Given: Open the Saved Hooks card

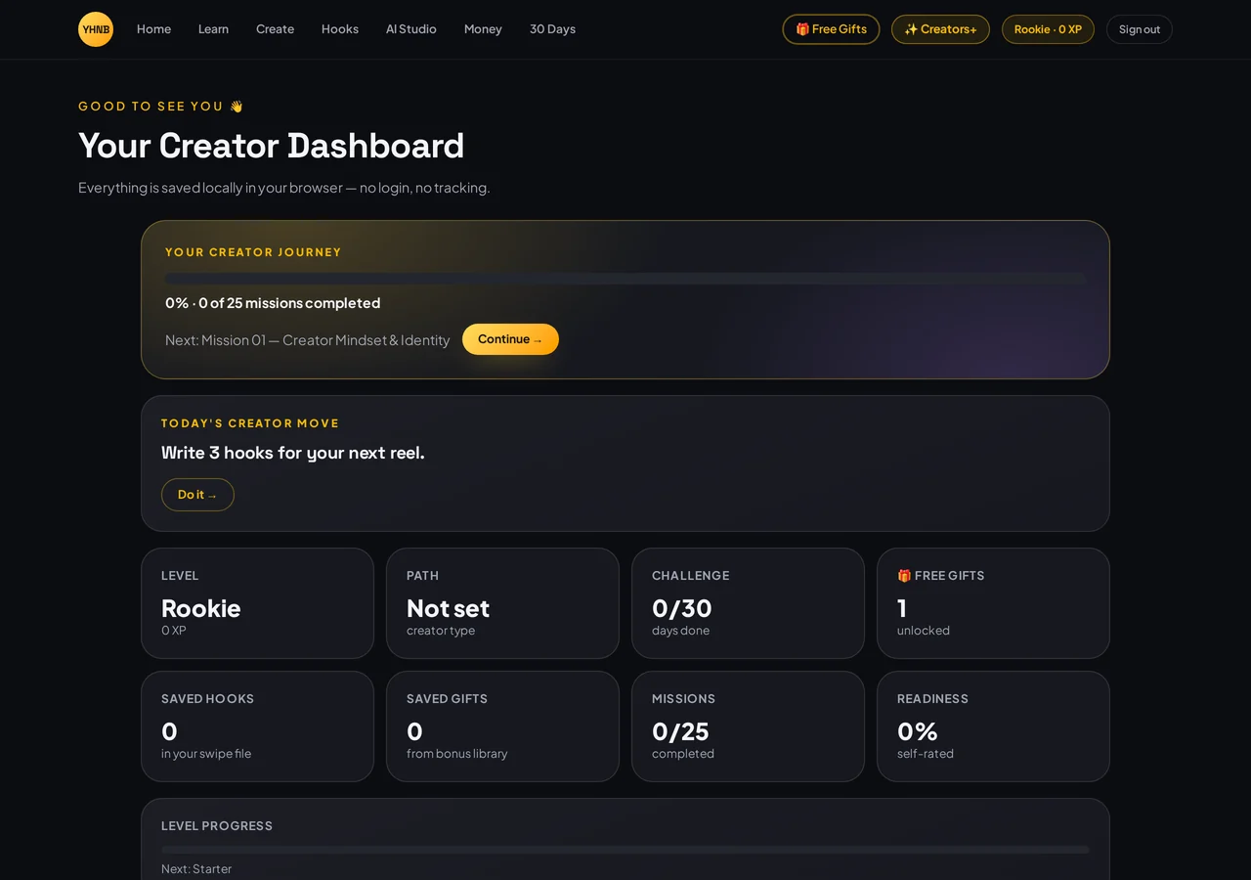Looking at the screenshot, I should pyautogui.click(x=257, y=726).
